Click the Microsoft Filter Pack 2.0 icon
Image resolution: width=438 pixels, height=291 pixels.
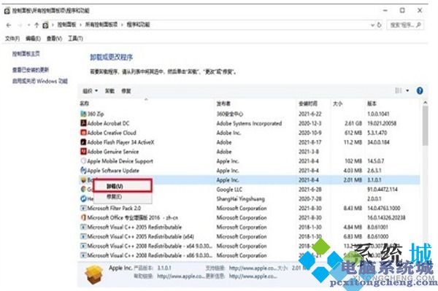(x=83, y=208)
